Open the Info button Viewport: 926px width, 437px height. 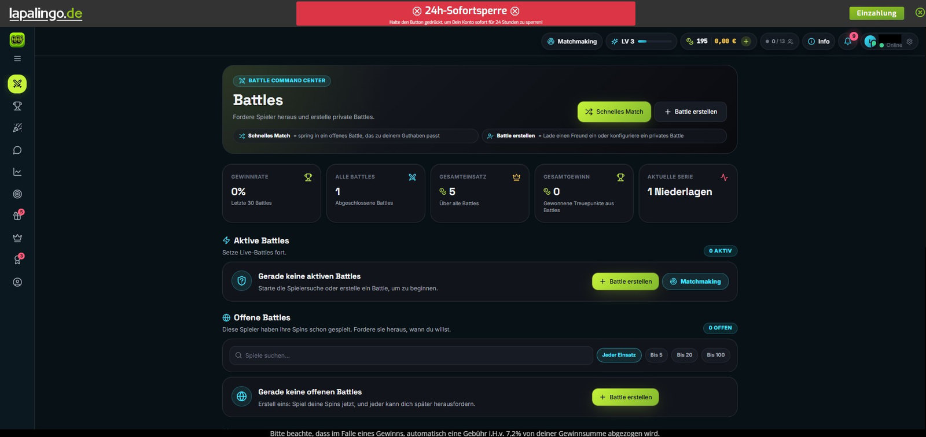(x=818, y=41)
